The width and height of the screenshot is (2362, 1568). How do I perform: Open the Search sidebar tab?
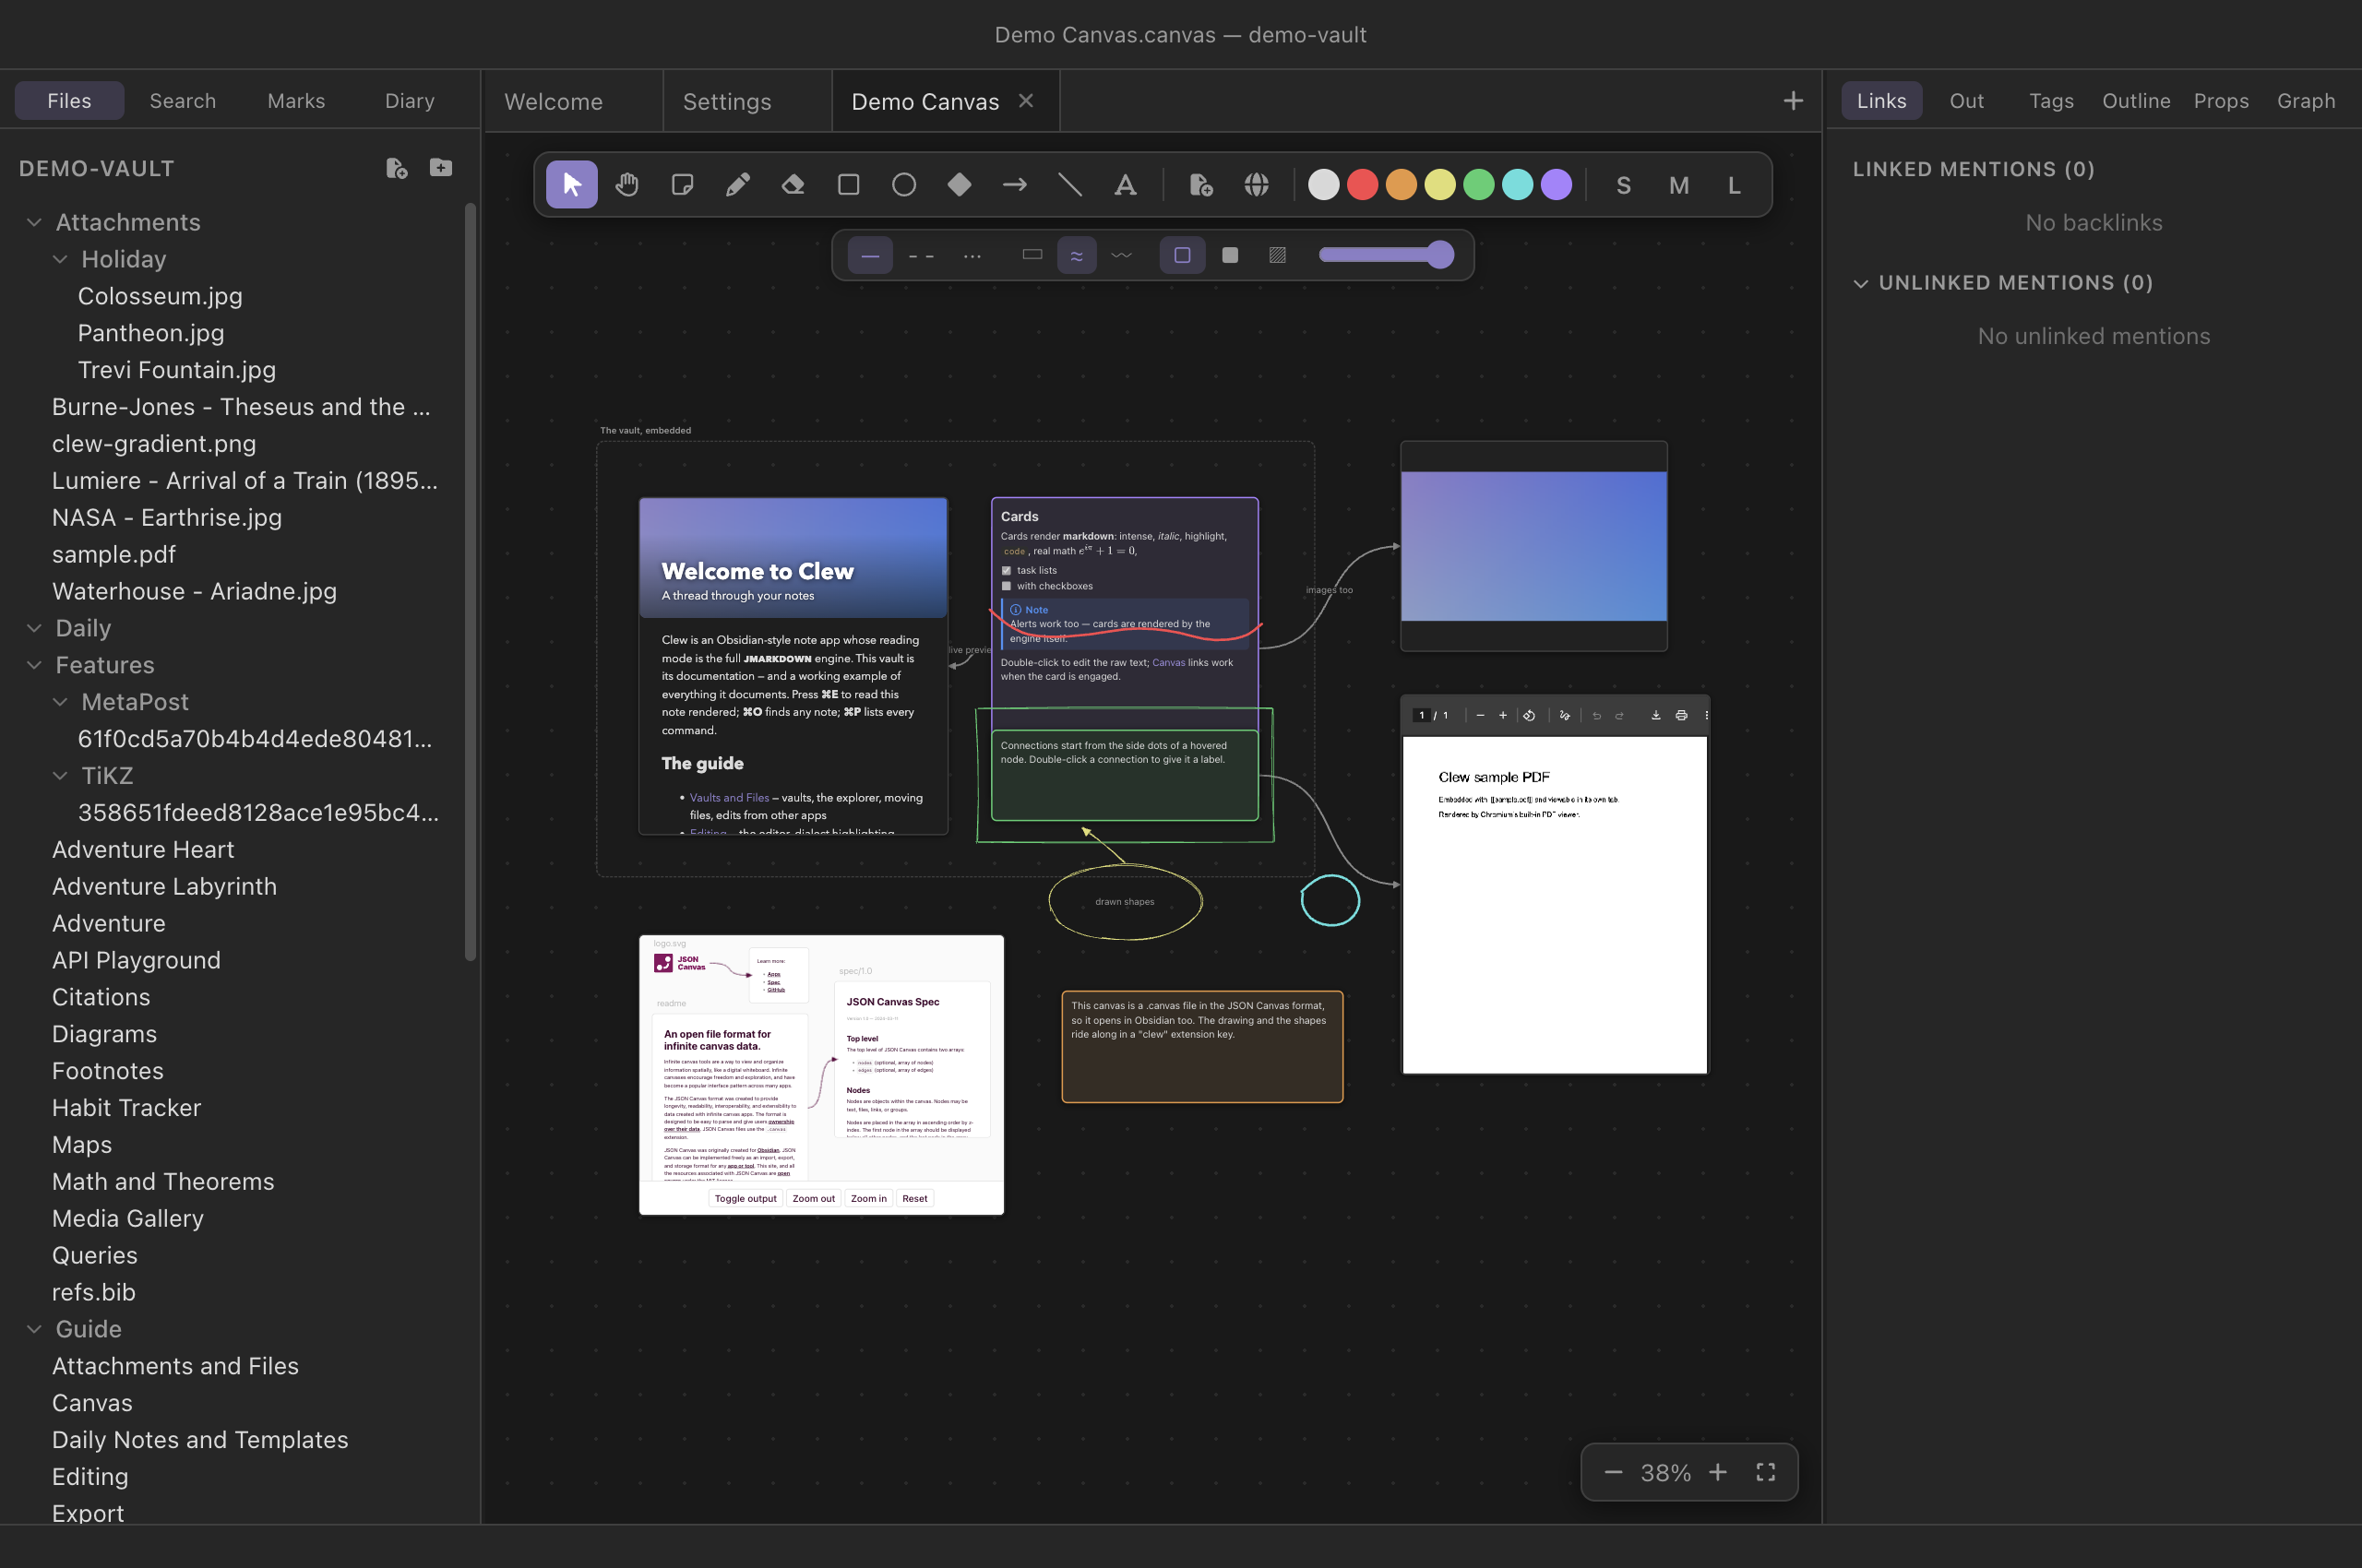183,101
